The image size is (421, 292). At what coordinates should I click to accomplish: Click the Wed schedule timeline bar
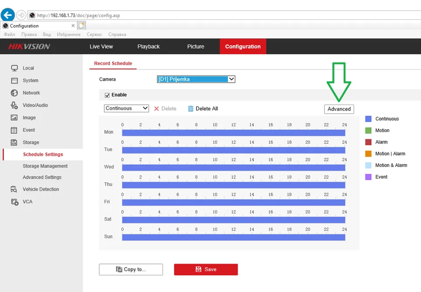tap(234, 167)
